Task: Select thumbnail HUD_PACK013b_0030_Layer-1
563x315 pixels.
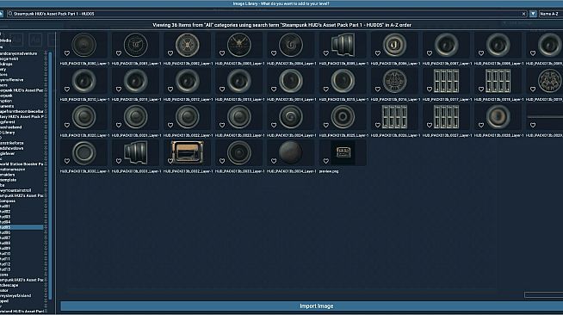Action: (84, 153)
